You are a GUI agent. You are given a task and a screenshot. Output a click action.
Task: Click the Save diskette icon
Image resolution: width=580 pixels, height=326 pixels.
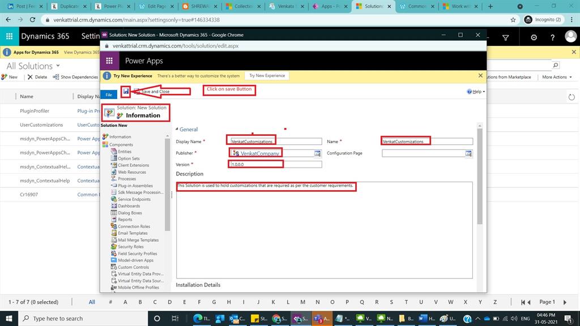coord(126,90)
